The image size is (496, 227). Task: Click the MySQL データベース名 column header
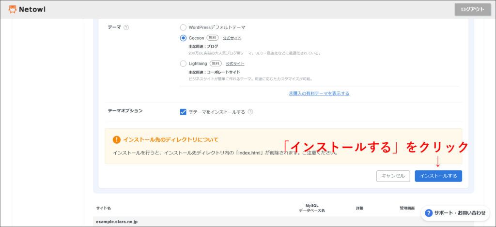(312, 208)
